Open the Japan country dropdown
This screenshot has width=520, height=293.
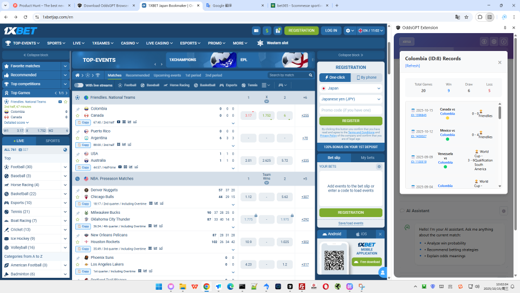point(351,88)
